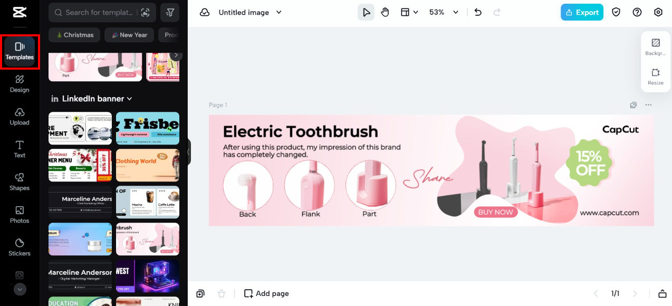
Task: Choose the Mocha Caffe Latte template
Action: pyautogui.click(x=148, y=202)
